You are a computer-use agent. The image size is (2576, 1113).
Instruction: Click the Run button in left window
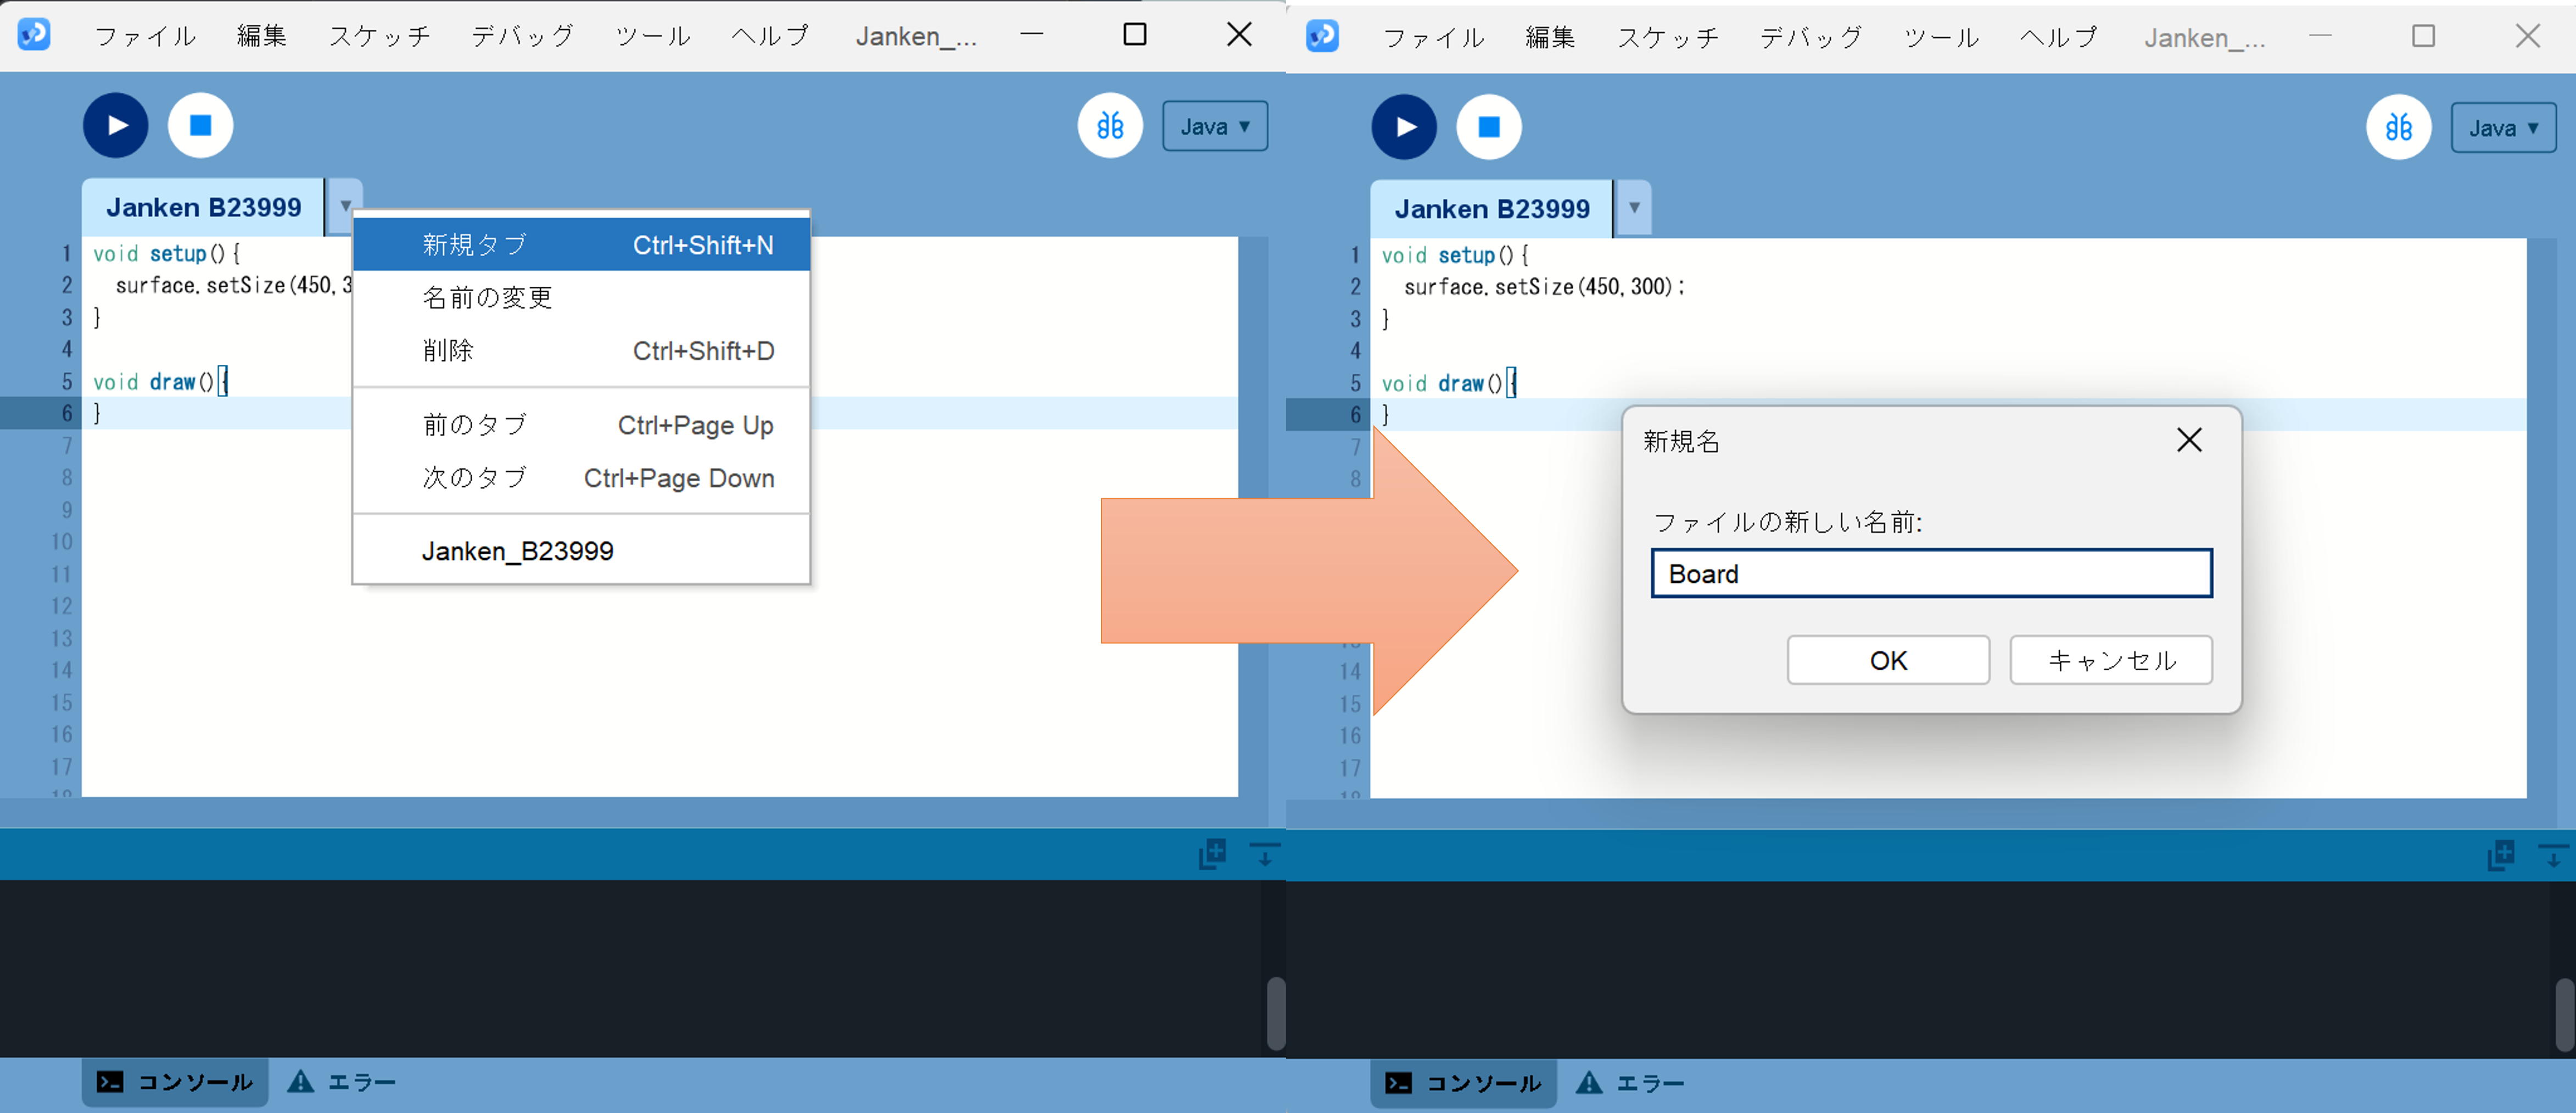115,125
